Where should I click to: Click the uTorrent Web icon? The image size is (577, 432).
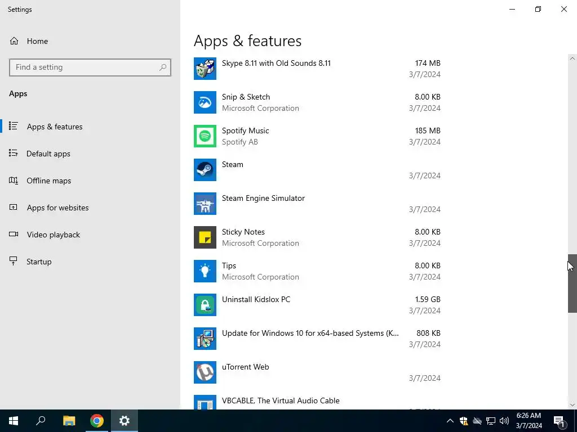click(205, 372)
